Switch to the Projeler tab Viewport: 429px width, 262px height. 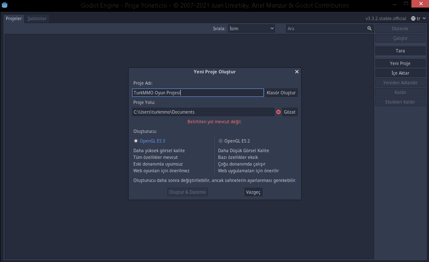(x=14, y=18)
